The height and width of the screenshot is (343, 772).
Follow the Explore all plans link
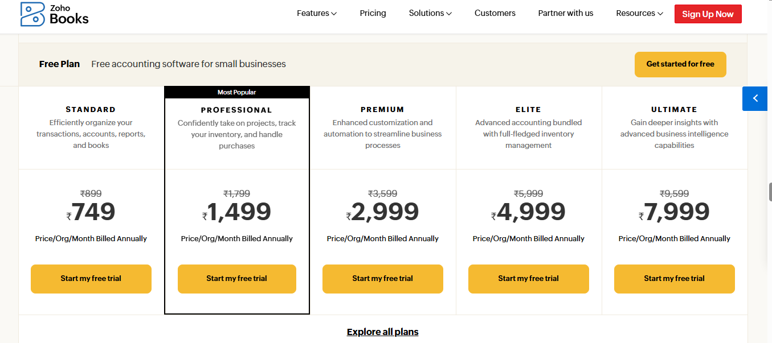click(382, 332)
